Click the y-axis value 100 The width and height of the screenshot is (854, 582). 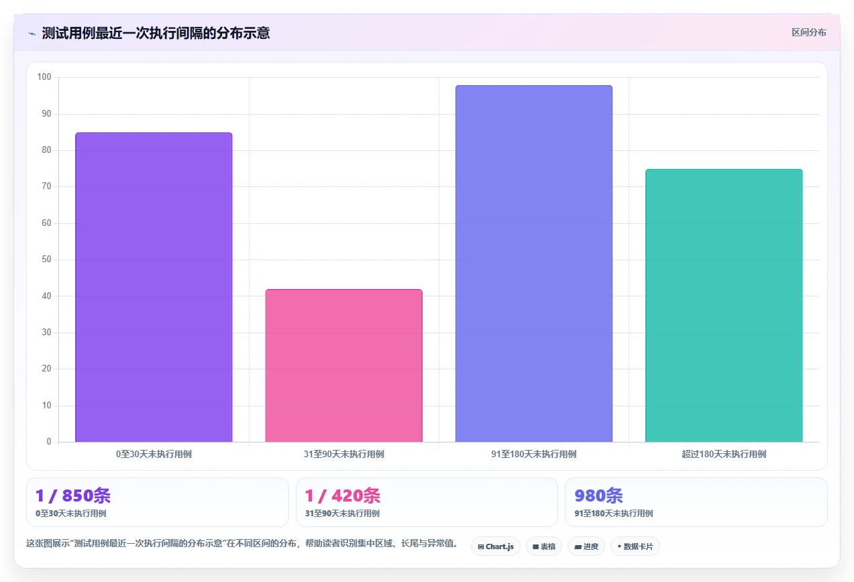click(44, 77)
